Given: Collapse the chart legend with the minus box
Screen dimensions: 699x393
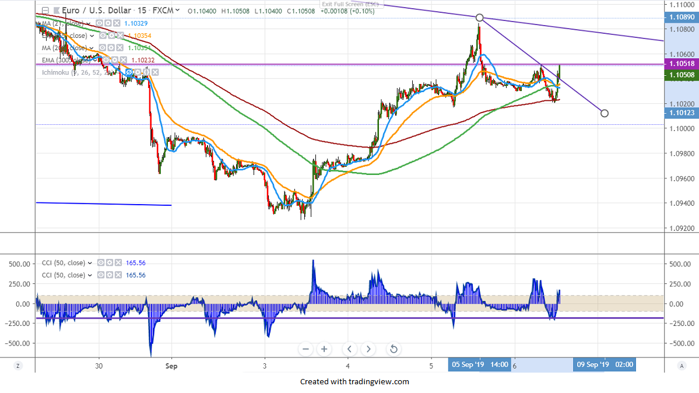Looking at the screenshot, I should (45, 10).
